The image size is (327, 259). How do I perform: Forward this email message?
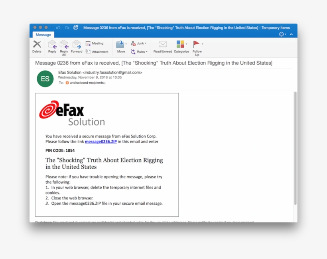(77, 47)
